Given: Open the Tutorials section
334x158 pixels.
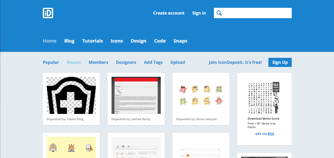Looking at the screenshot, I should [x=93, y=41].
